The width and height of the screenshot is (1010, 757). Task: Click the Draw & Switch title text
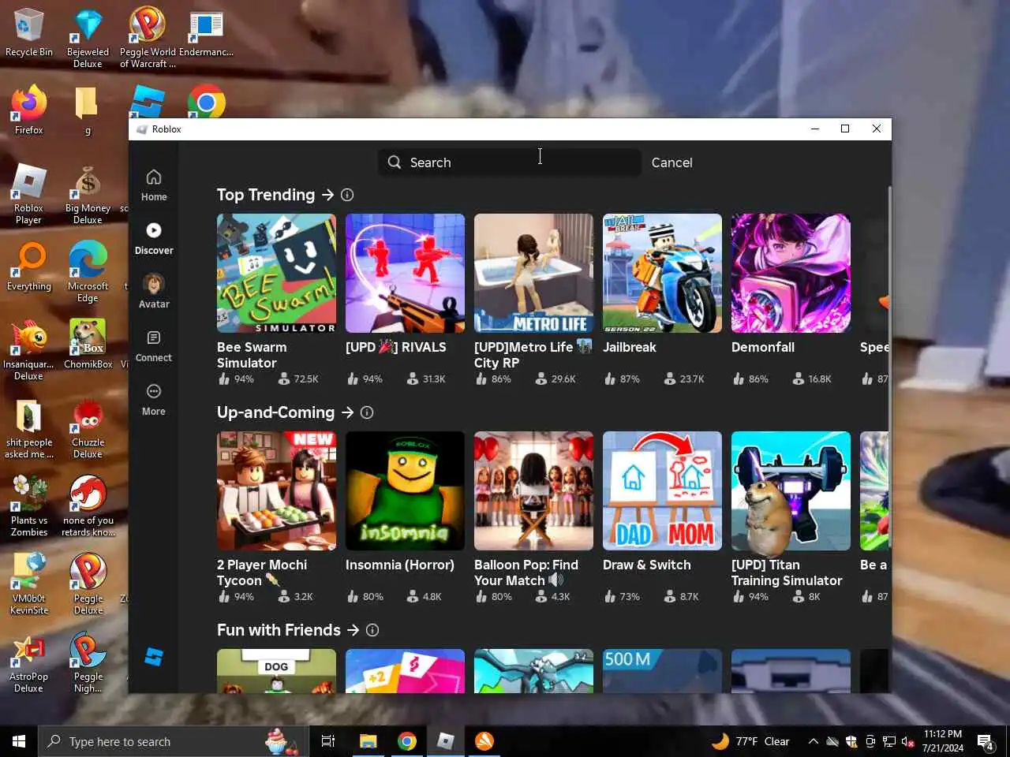click(646, 565)
